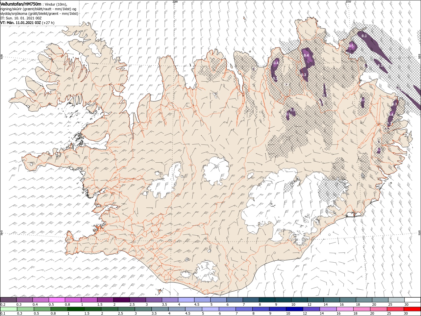Pick the light pink lower swatch between 16 and 18

pyautogui.click(x=345, y=309)
